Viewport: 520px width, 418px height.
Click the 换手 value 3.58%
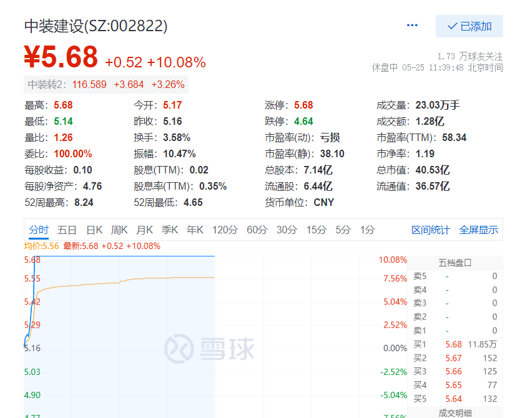[x=177, y=137]
